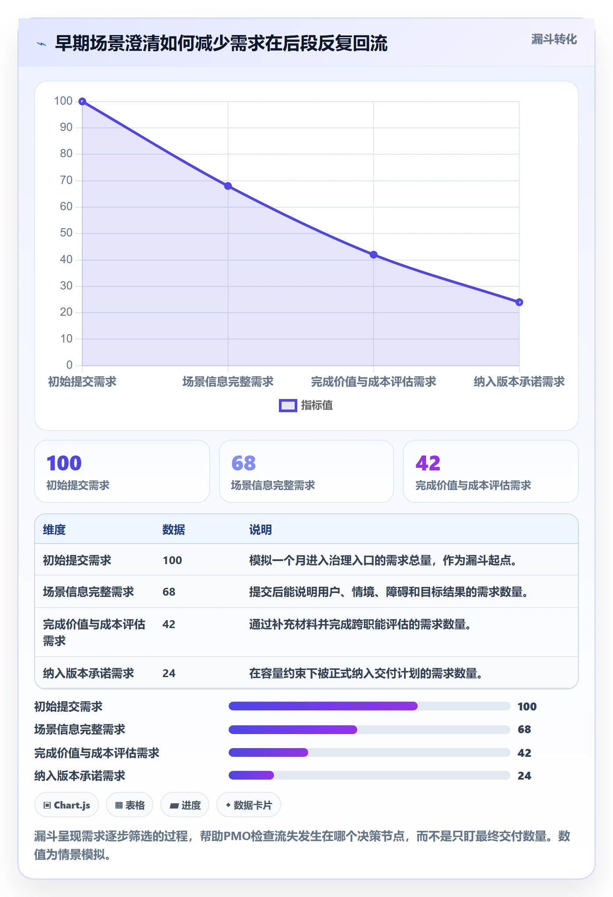Select the data card showing 68
This screenshot has height=897, width=613.
306,471
